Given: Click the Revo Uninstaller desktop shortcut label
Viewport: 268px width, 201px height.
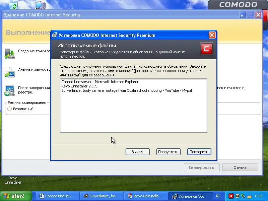Looking at the screenshot, I should [x=13, y=180].
